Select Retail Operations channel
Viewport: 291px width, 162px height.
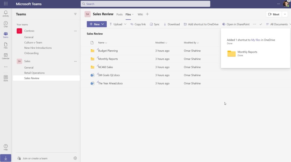pos(34,73)
